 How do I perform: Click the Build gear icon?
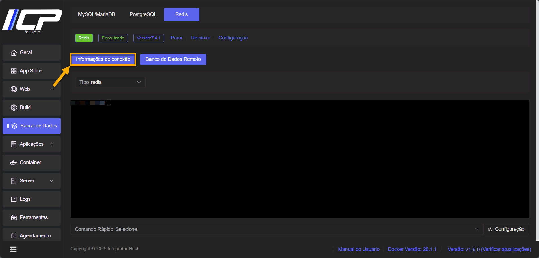[14, 108]
